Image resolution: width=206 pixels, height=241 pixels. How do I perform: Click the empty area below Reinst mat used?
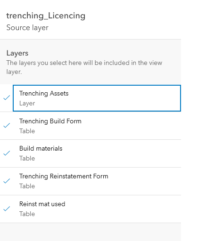91,232
